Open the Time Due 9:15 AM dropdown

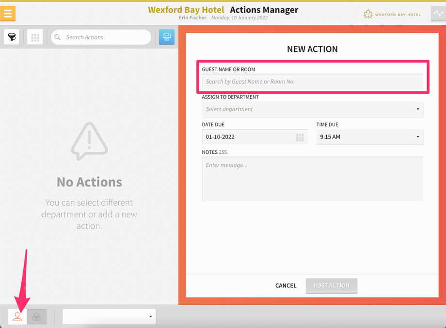click(369, 137)
